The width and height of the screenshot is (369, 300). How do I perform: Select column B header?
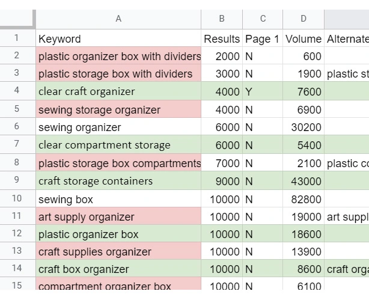point(222,19)
